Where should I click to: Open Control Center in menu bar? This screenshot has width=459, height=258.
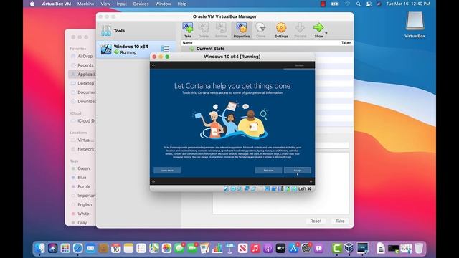[x=369, y=4]
